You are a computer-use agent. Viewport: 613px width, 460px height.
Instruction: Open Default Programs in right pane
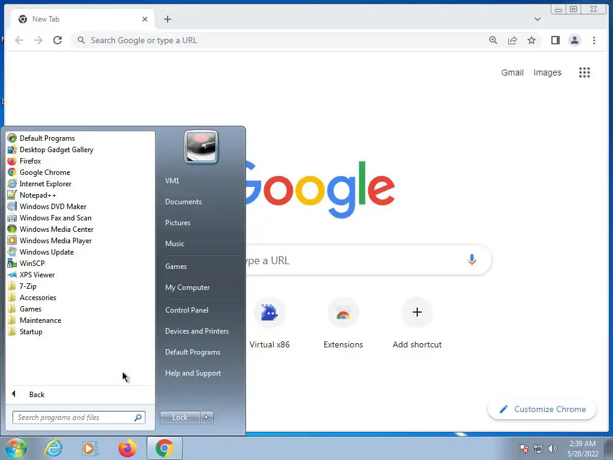(x=193, y=352)
